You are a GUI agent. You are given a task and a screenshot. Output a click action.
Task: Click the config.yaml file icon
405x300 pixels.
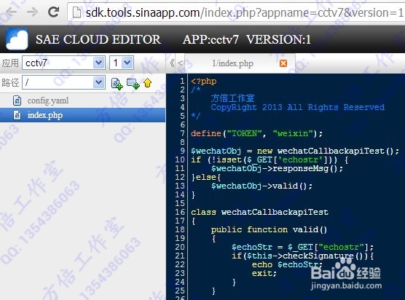[17, 100]
